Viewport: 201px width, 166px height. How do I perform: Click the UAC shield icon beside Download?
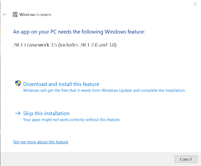point(18,84)
